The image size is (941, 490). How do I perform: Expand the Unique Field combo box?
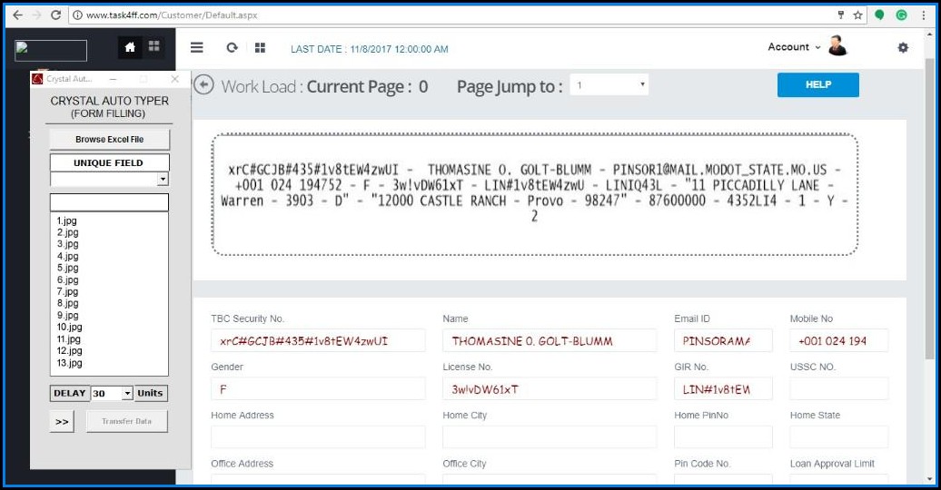[x=163, y=180]
